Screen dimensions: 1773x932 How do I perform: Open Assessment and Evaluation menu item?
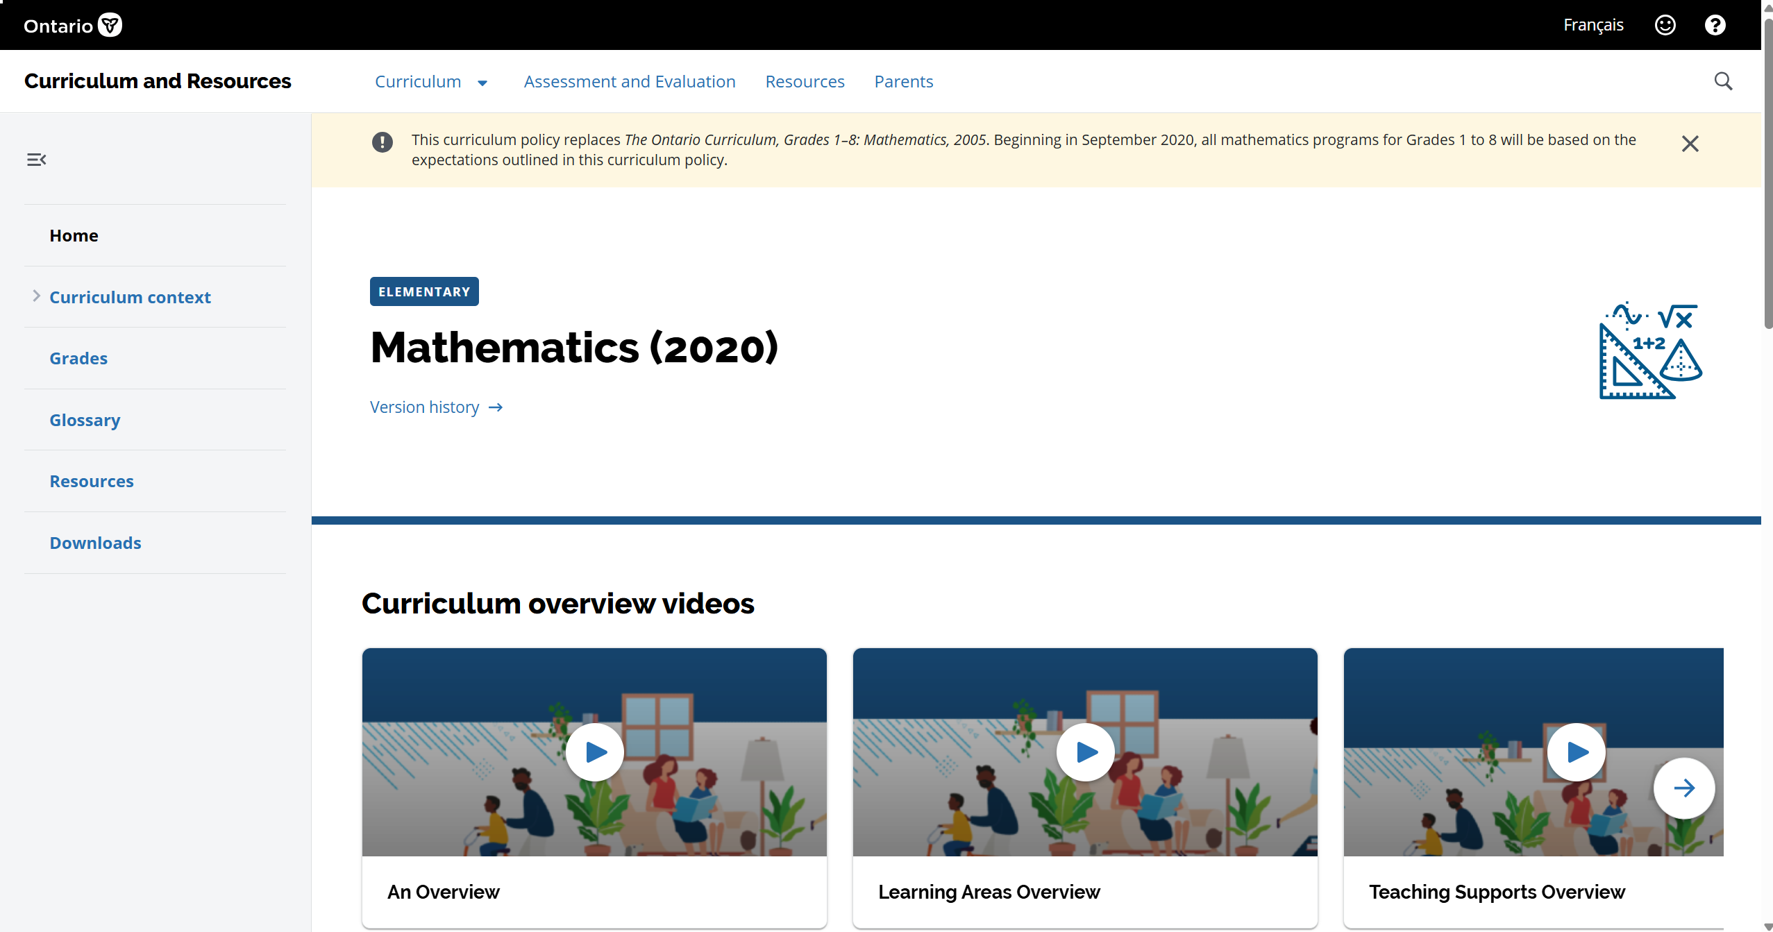[629, 81]
